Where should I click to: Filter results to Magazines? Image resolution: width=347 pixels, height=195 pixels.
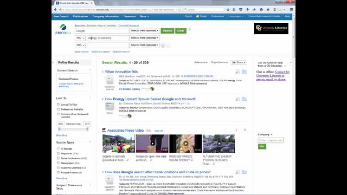[58, 154]
